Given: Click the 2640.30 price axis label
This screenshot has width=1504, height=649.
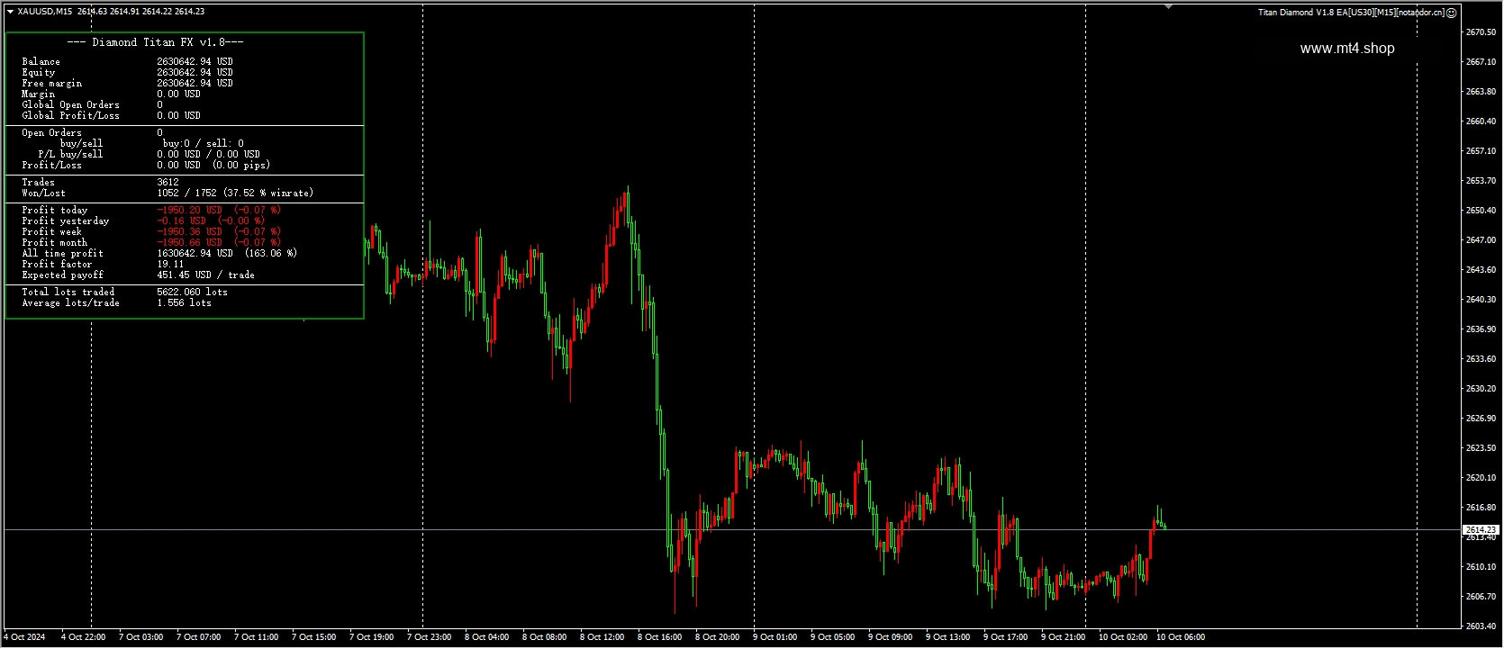Looking at the screenshot, I should click(x=1481, y=300).
